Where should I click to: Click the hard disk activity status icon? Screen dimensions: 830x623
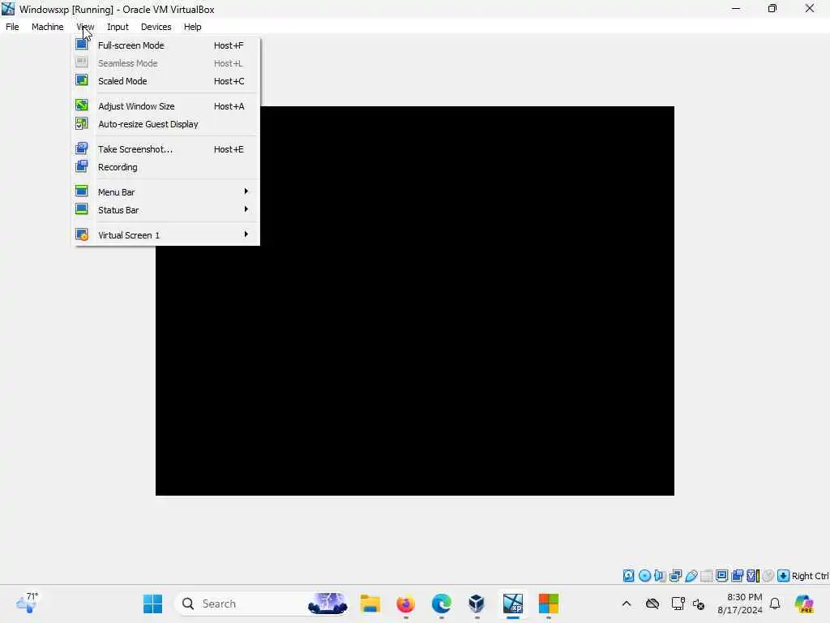(628, 576)
